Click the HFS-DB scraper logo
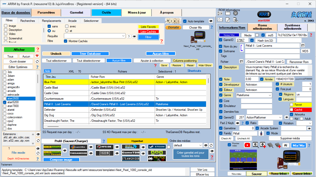The image size is (316, 177). coord(105,147)
